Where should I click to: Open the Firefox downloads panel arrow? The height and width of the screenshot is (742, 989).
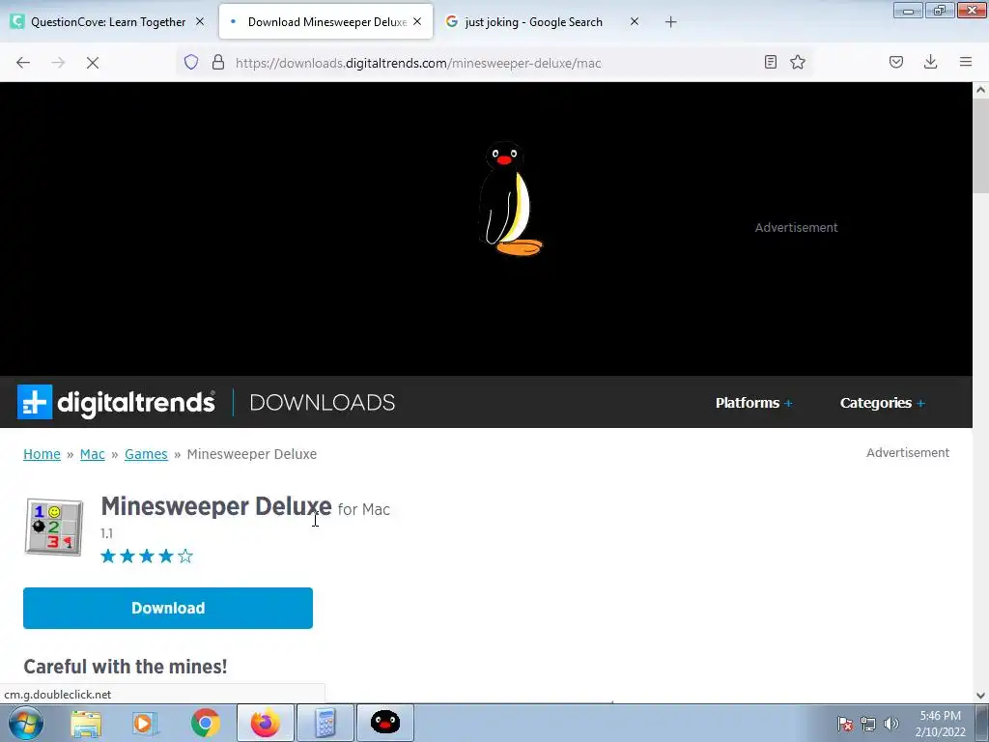tap(930, 62)
